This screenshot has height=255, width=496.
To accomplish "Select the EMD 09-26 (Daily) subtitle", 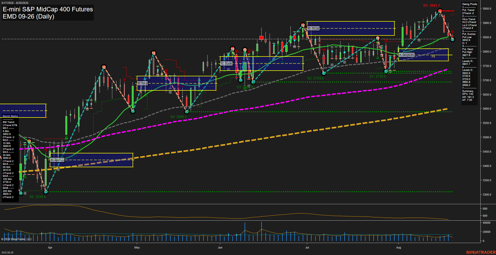I will (x=28, y=16).
